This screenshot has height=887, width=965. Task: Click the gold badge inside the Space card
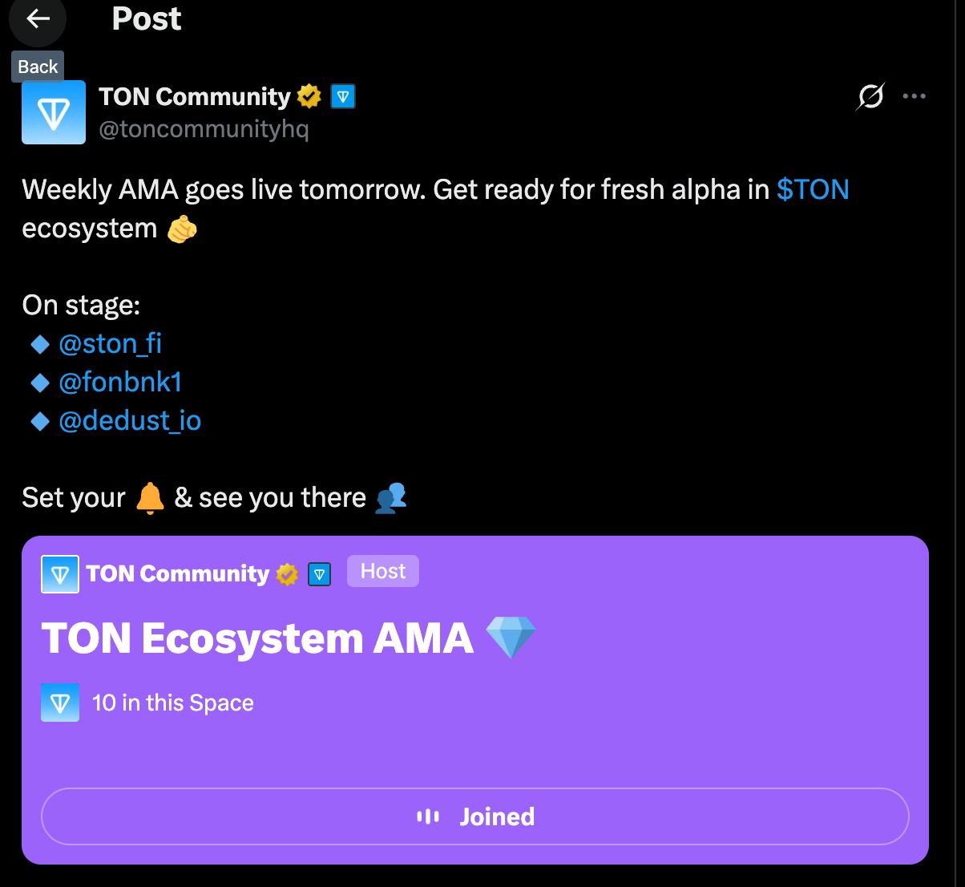287,574
